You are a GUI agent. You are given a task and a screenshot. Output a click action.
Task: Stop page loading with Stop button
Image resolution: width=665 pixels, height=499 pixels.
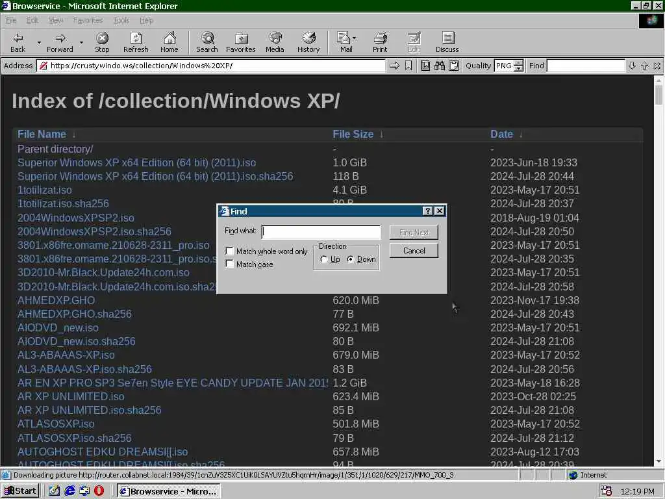(x=102, y=42)
